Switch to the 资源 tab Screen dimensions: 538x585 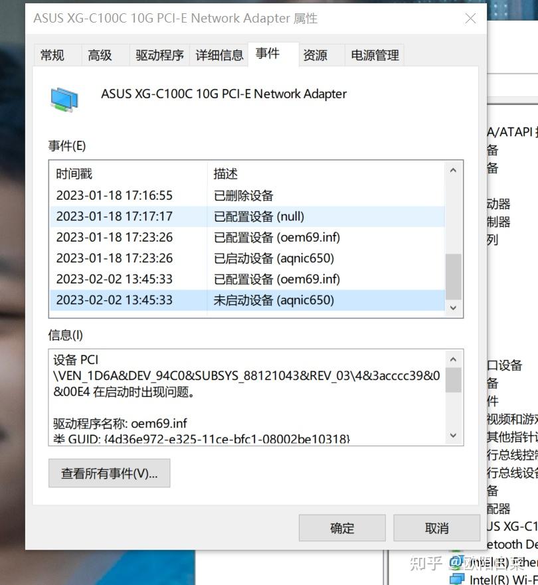[x=314, y=56]
